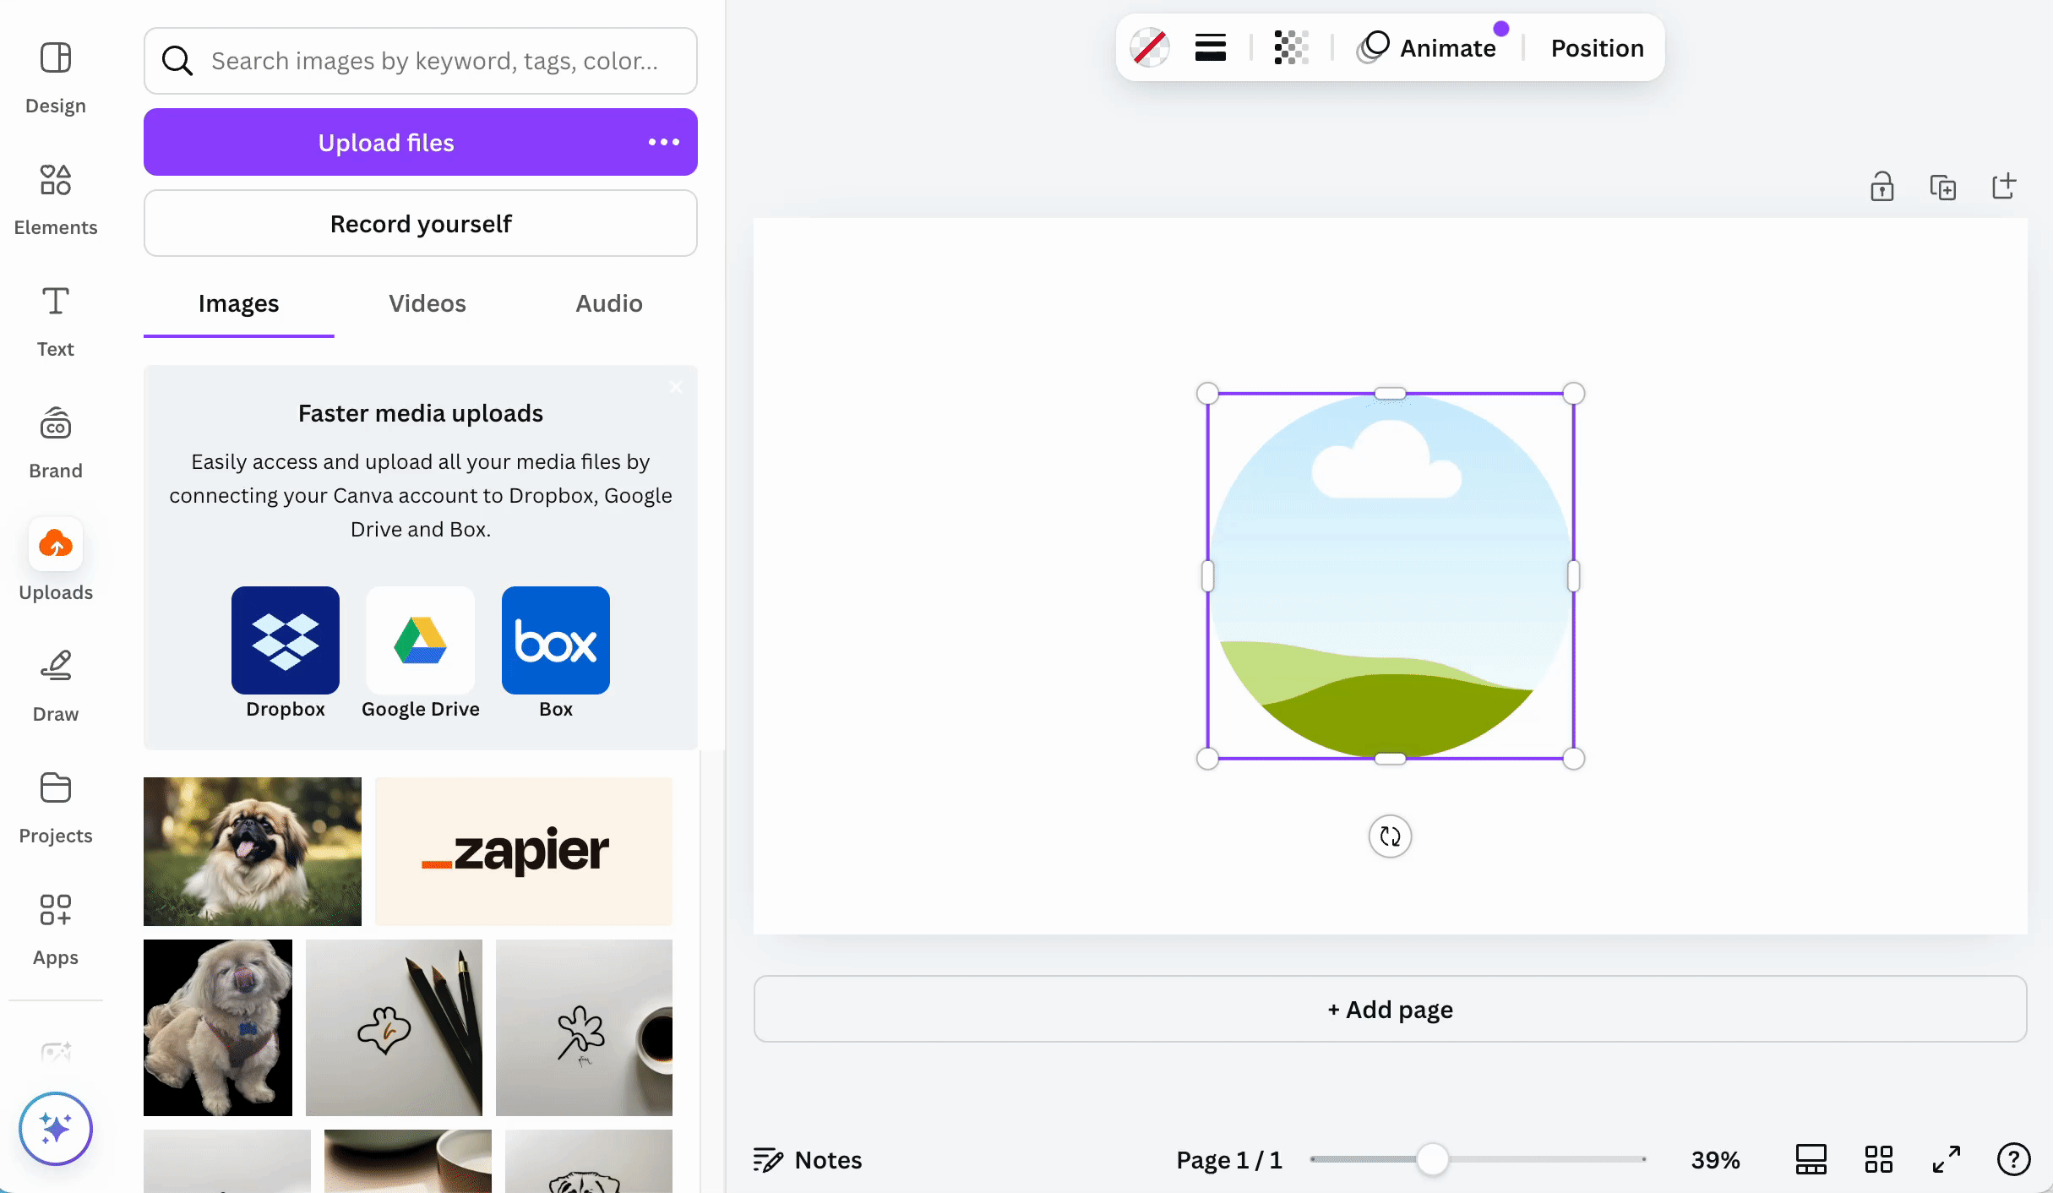Open the Apps panel
Viewport: 2053px width, 1193px height.
(x=55, y=929)
